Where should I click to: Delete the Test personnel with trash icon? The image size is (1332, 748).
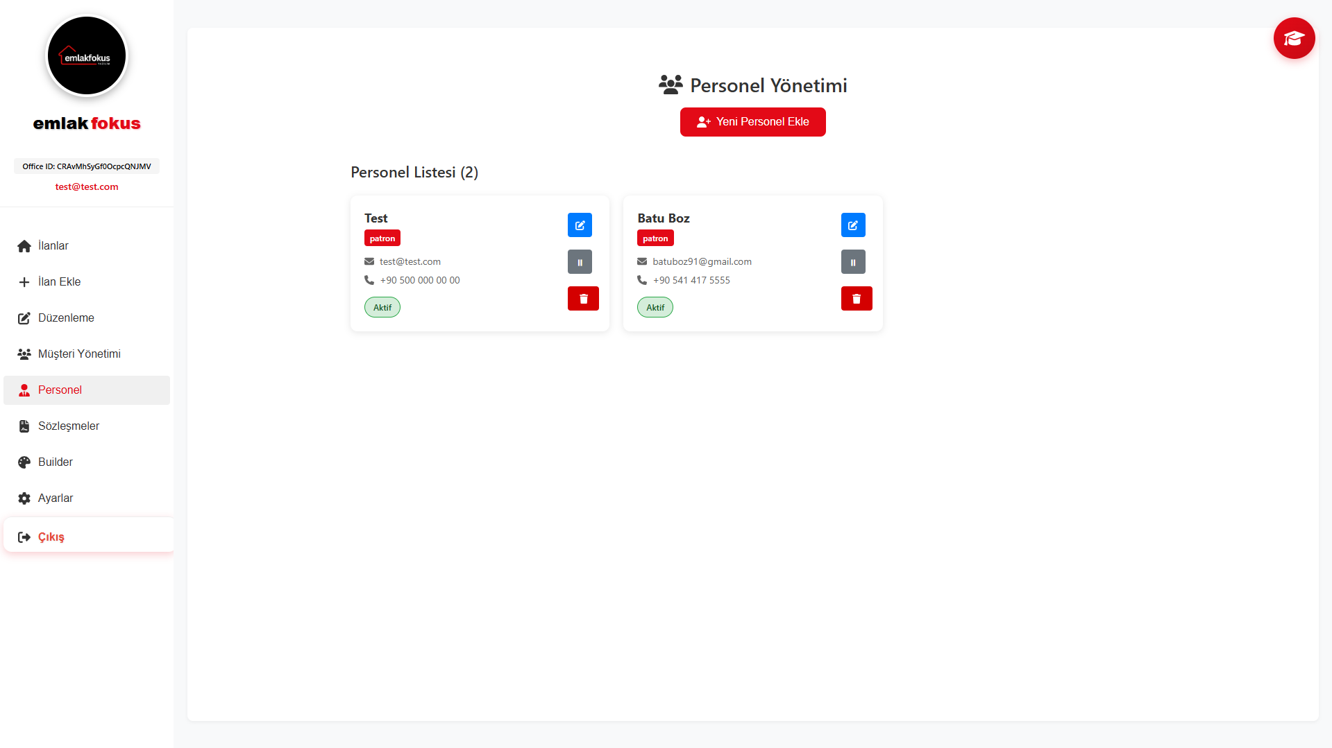[x=583, y=299]
